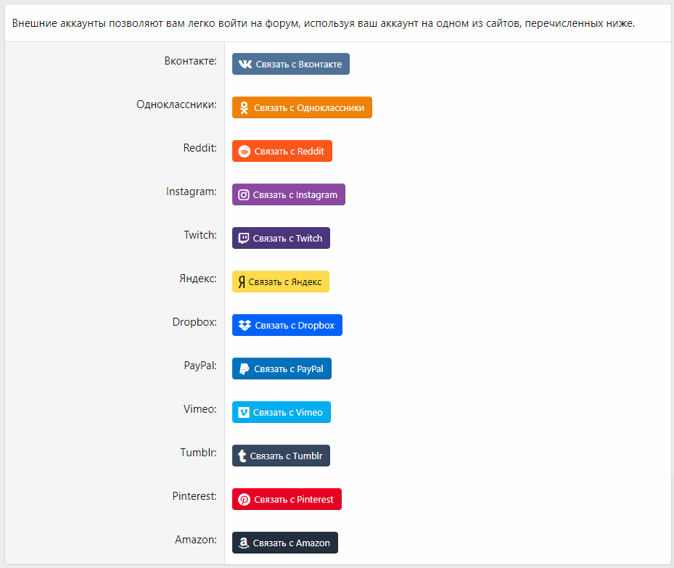Click the 'Amazon:' row label
Viewport: 674px width, 568px height.
click(196, 540)
